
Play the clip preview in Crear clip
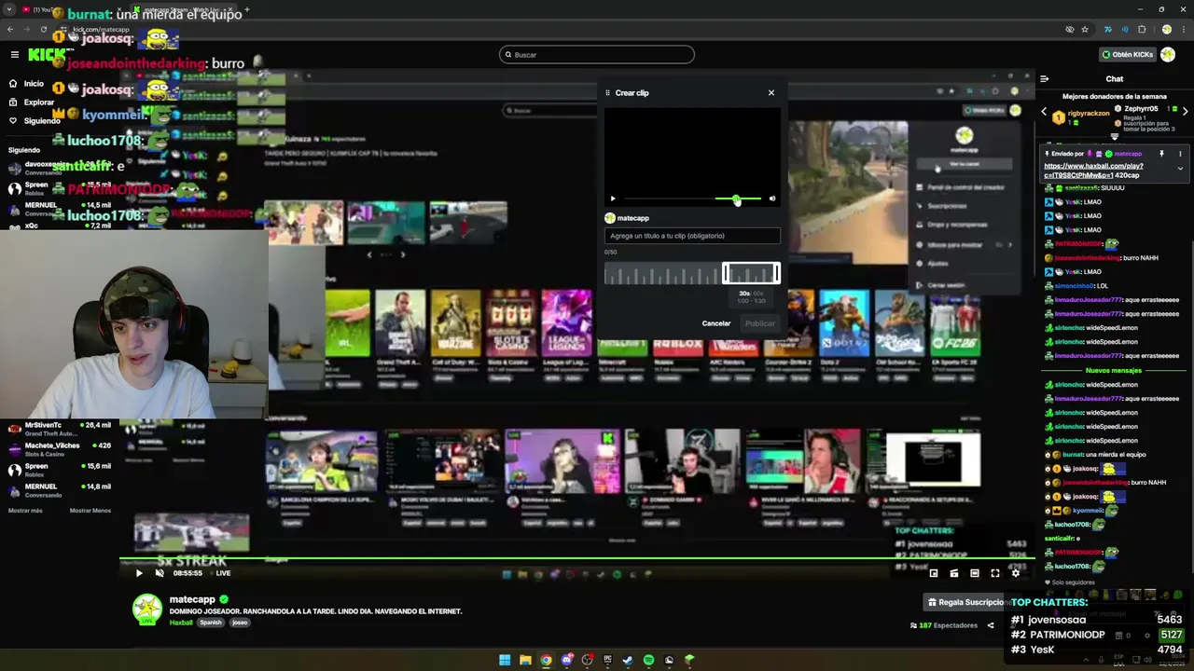[x=613, y=199]
